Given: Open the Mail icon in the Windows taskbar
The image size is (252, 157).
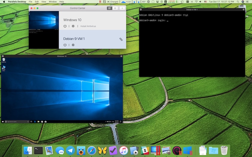Looking at the screenshot, I should 46,122.
